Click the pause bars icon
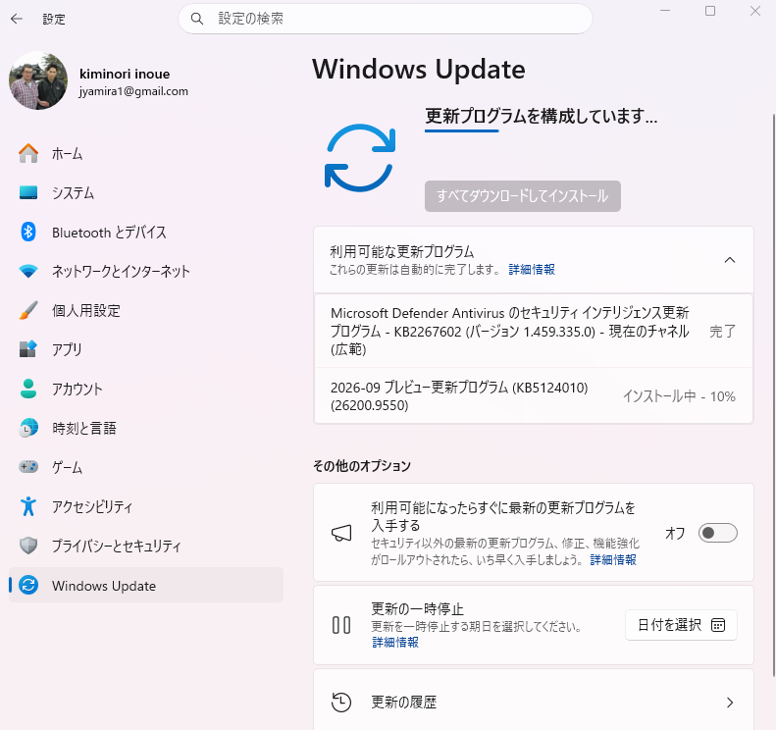 pos(341,625)
